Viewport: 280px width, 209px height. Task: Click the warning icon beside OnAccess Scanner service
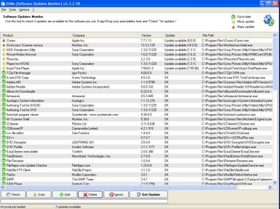pos(4,45)
